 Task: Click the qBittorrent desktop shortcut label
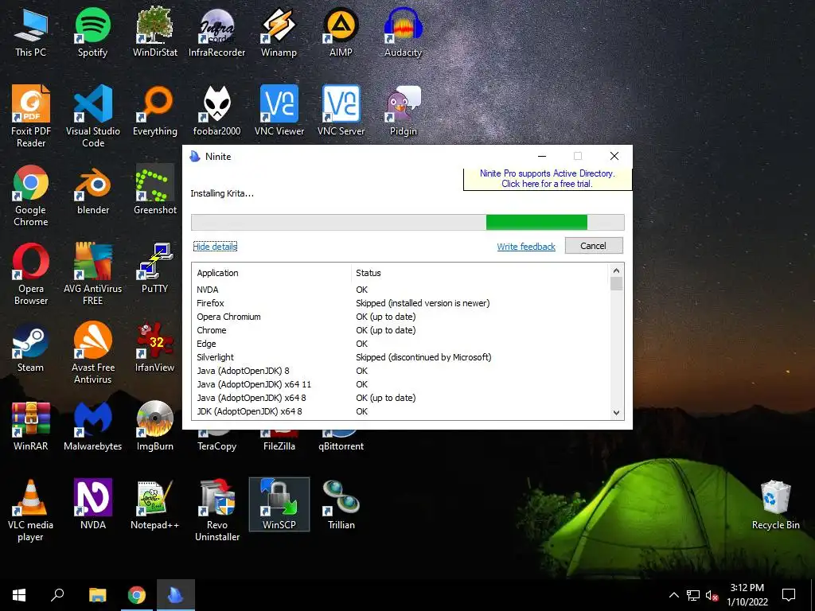(341, 446)
